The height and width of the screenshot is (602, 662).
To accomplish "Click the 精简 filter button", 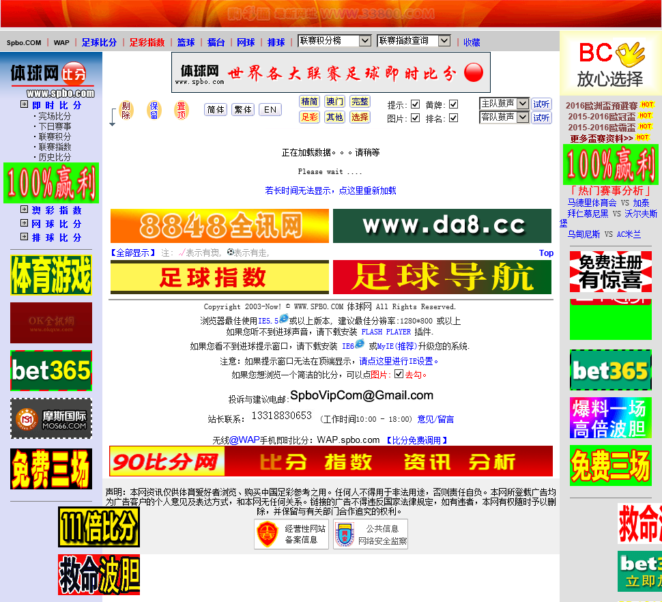I will point(309,101).
